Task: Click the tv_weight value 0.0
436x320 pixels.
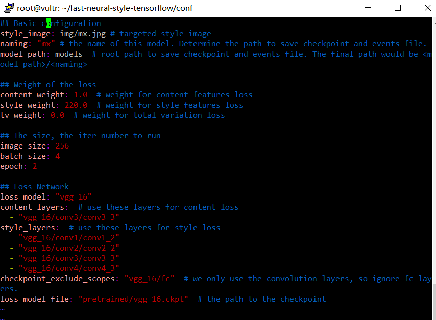Action: 58,115
